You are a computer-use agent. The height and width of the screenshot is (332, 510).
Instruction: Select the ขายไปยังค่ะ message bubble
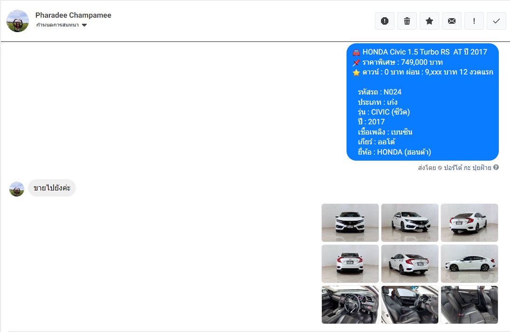point(52,188)
